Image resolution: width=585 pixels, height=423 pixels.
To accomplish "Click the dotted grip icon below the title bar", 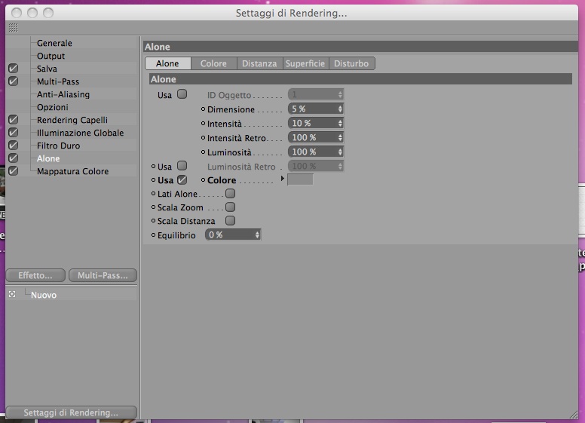I will click(x=13, y=28).
